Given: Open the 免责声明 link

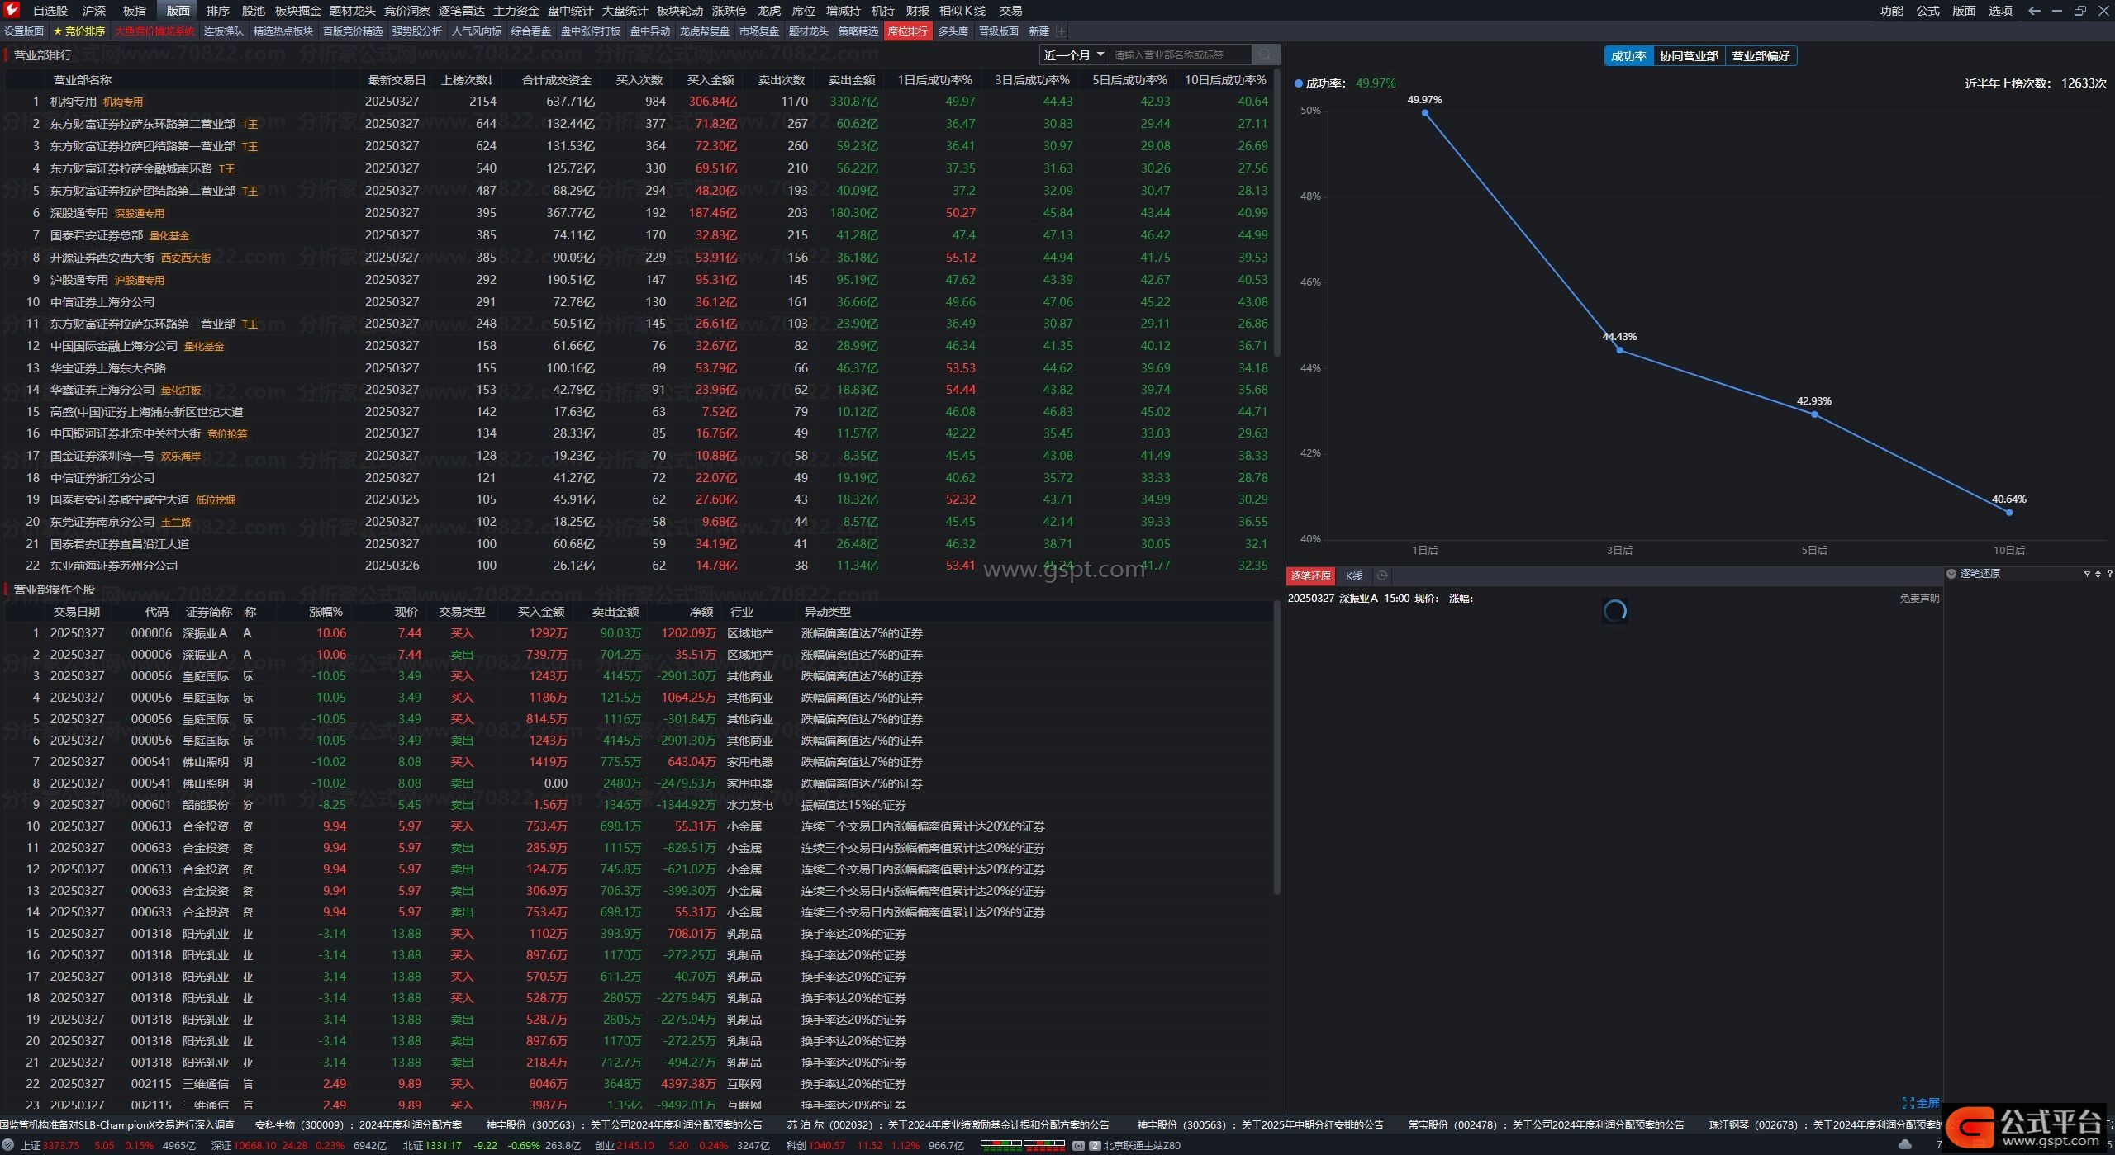Looking at the screenshot, I should point(1918,599).
